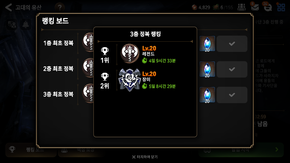The height and width of the screenshot is (163, 290).
Task: Click the checkmark button for 1층 reward
Action: pyautogui.click(x=232, y=43)
